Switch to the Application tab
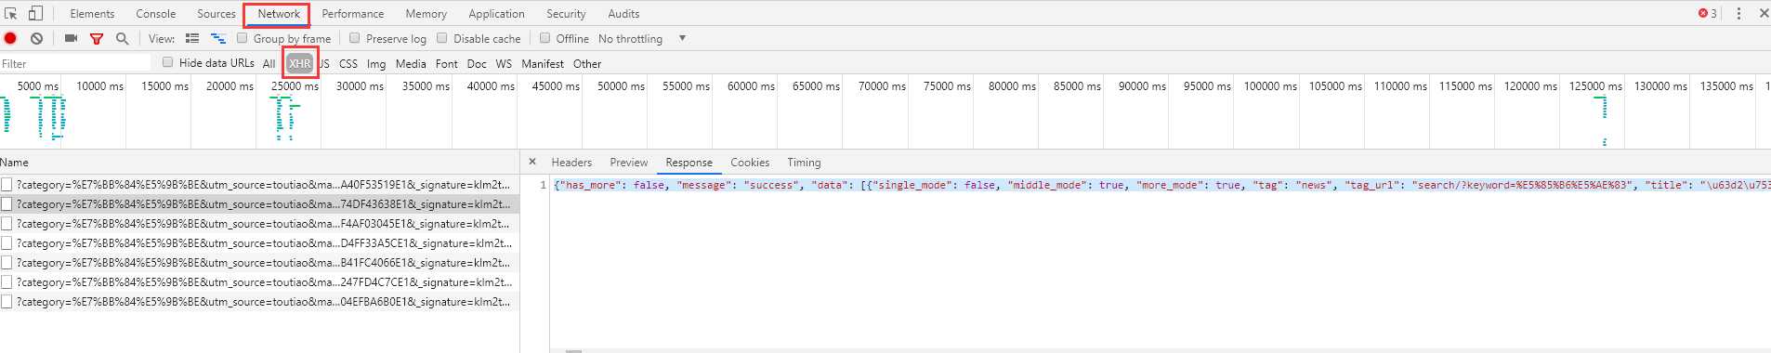This screenshot has width=1771, height=353. click(x=497, y=14)
